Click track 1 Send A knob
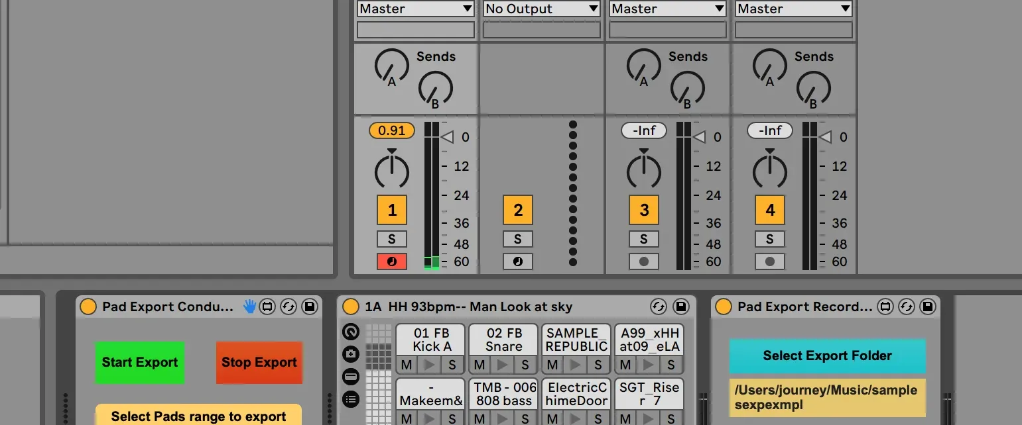The image size is (1022, 425). click(x=392, y=66)
